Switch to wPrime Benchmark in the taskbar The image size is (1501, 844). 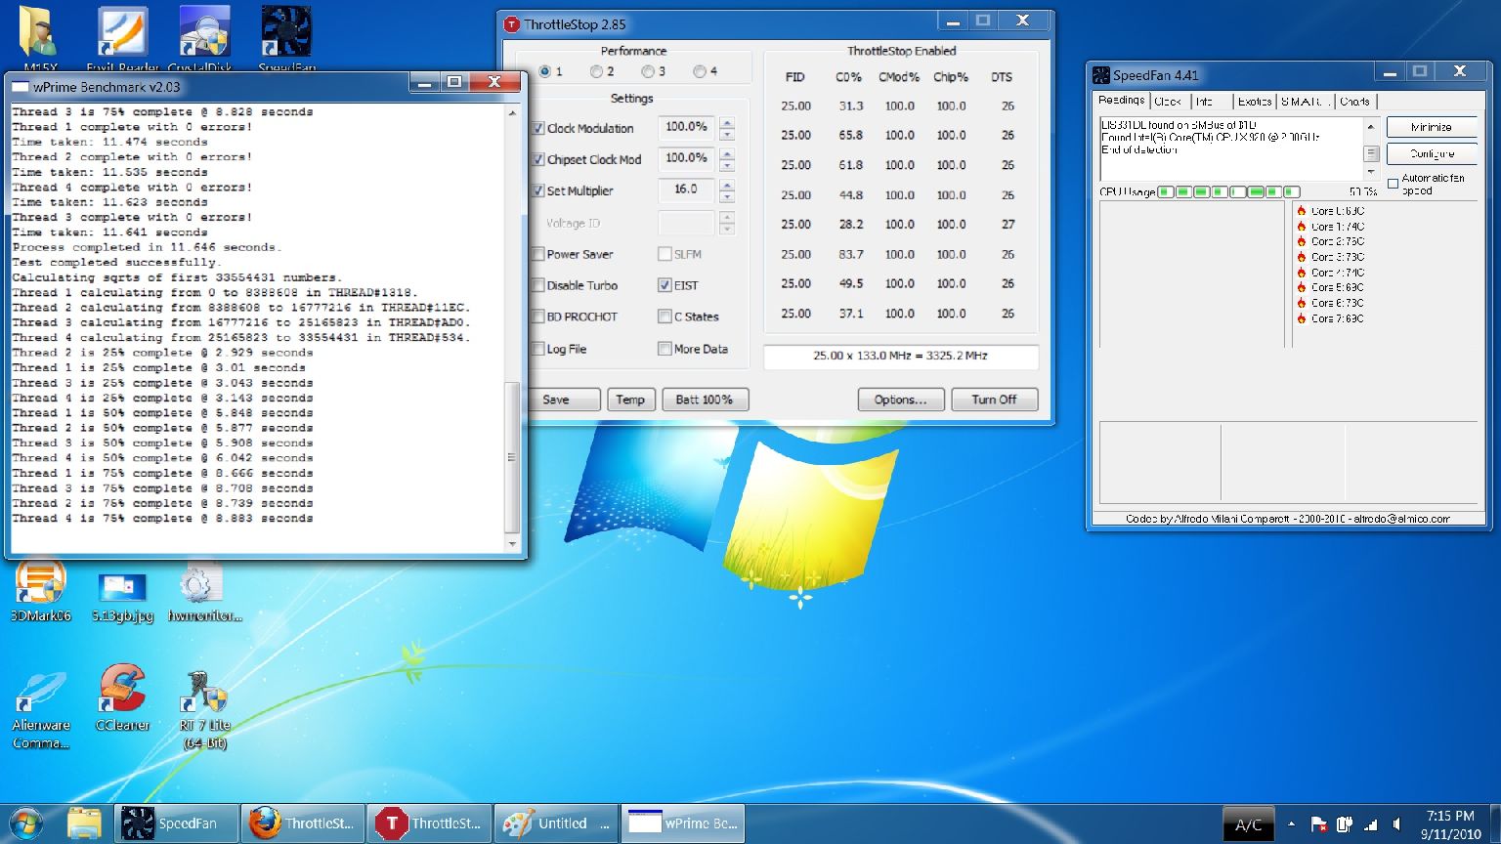tap(683, 823)
